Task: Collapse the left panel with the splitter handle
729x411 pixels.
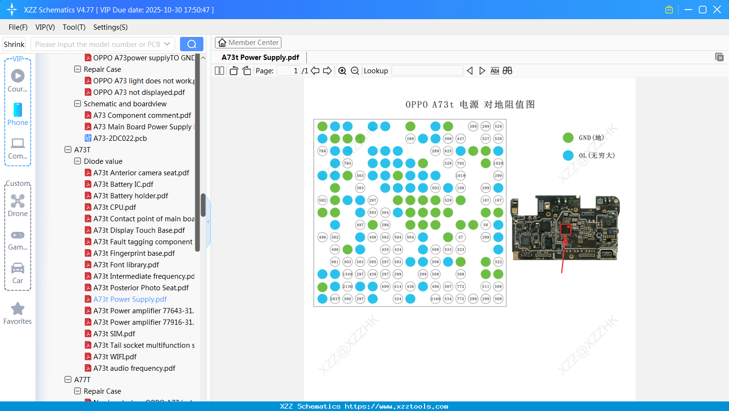Action: (x=208, y=222)
